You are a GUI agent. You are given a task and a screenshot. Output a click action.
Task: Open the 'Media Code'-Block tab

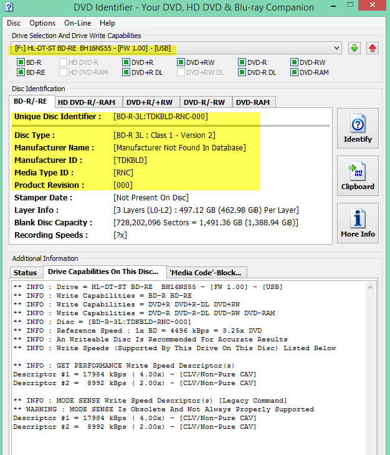pyautogui.click(x=206, y=273)
